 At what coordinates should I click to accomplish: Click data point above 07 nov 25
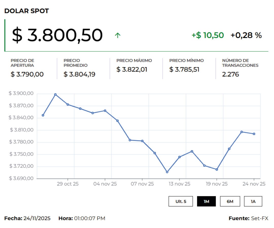[142, 141]
